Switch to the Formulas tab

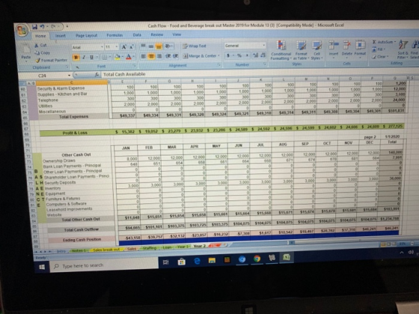tap(114, 35)
